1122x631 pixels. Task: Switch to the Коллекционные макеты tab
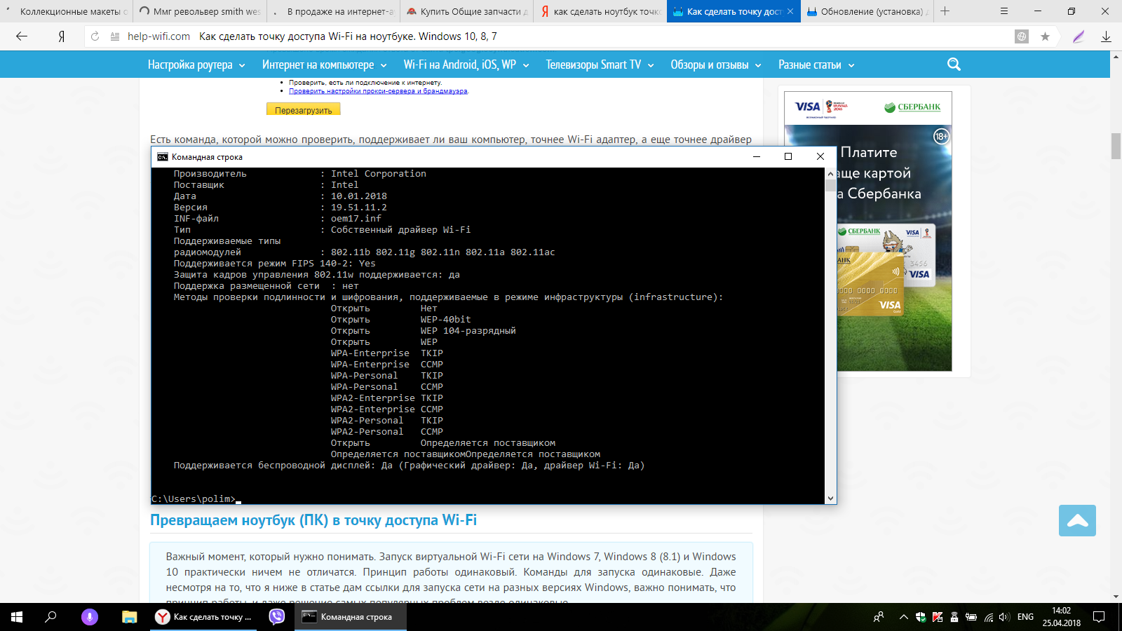pos(67,11)
